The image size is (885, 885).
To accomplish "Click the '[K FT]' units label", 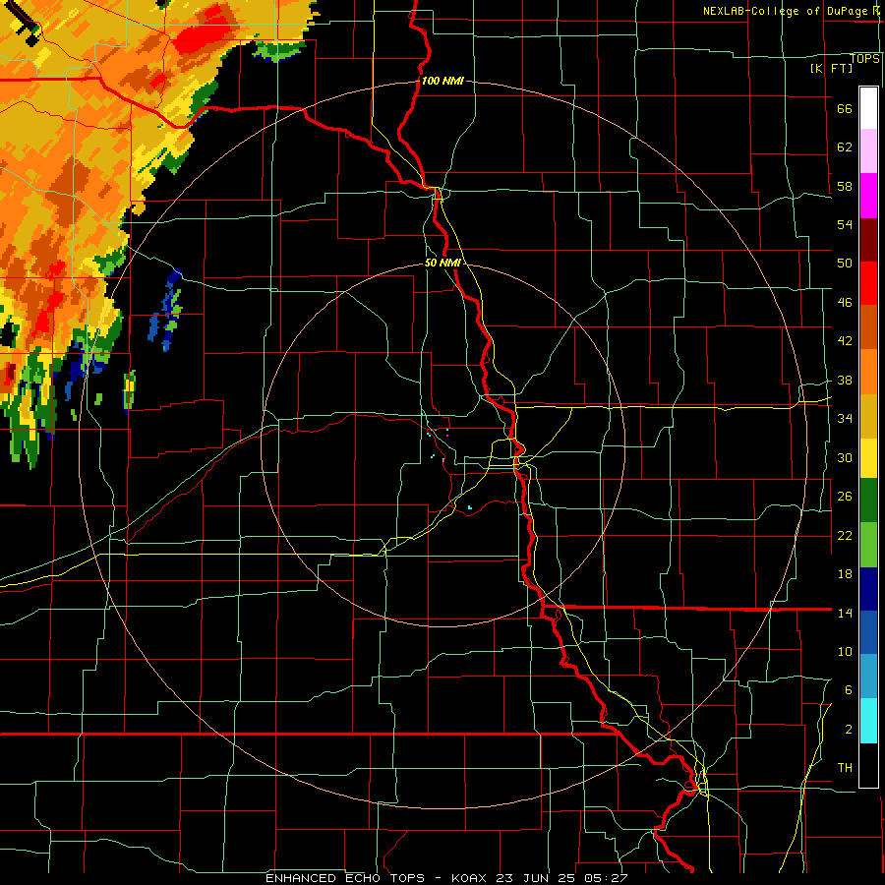I will pos(831,68).
